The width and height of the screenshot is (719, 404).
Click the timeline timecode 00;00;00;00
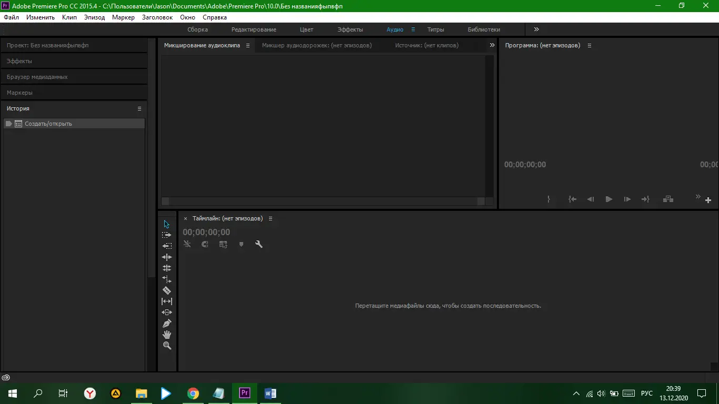pyautogui.click(x=206, y=232)
